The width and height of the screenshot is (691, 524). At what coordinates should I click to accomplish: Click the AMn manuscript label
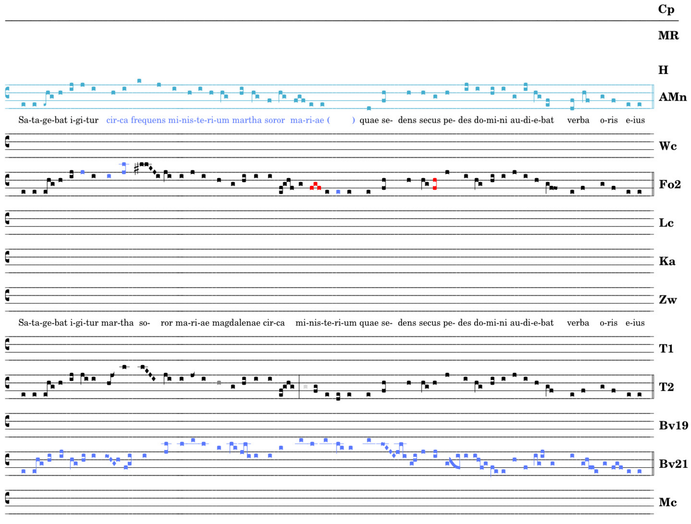coord(672,97)
